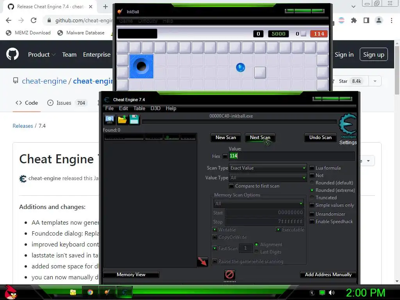The image size is (400, 300).
Task: Click the Cheat Engine title bar icon
Action: click(x=107, y=100)
